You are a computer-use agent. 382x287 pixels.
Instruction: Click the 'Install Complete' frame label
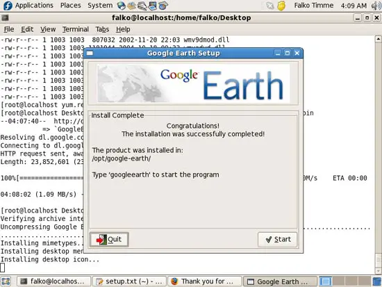coord(117,115)
